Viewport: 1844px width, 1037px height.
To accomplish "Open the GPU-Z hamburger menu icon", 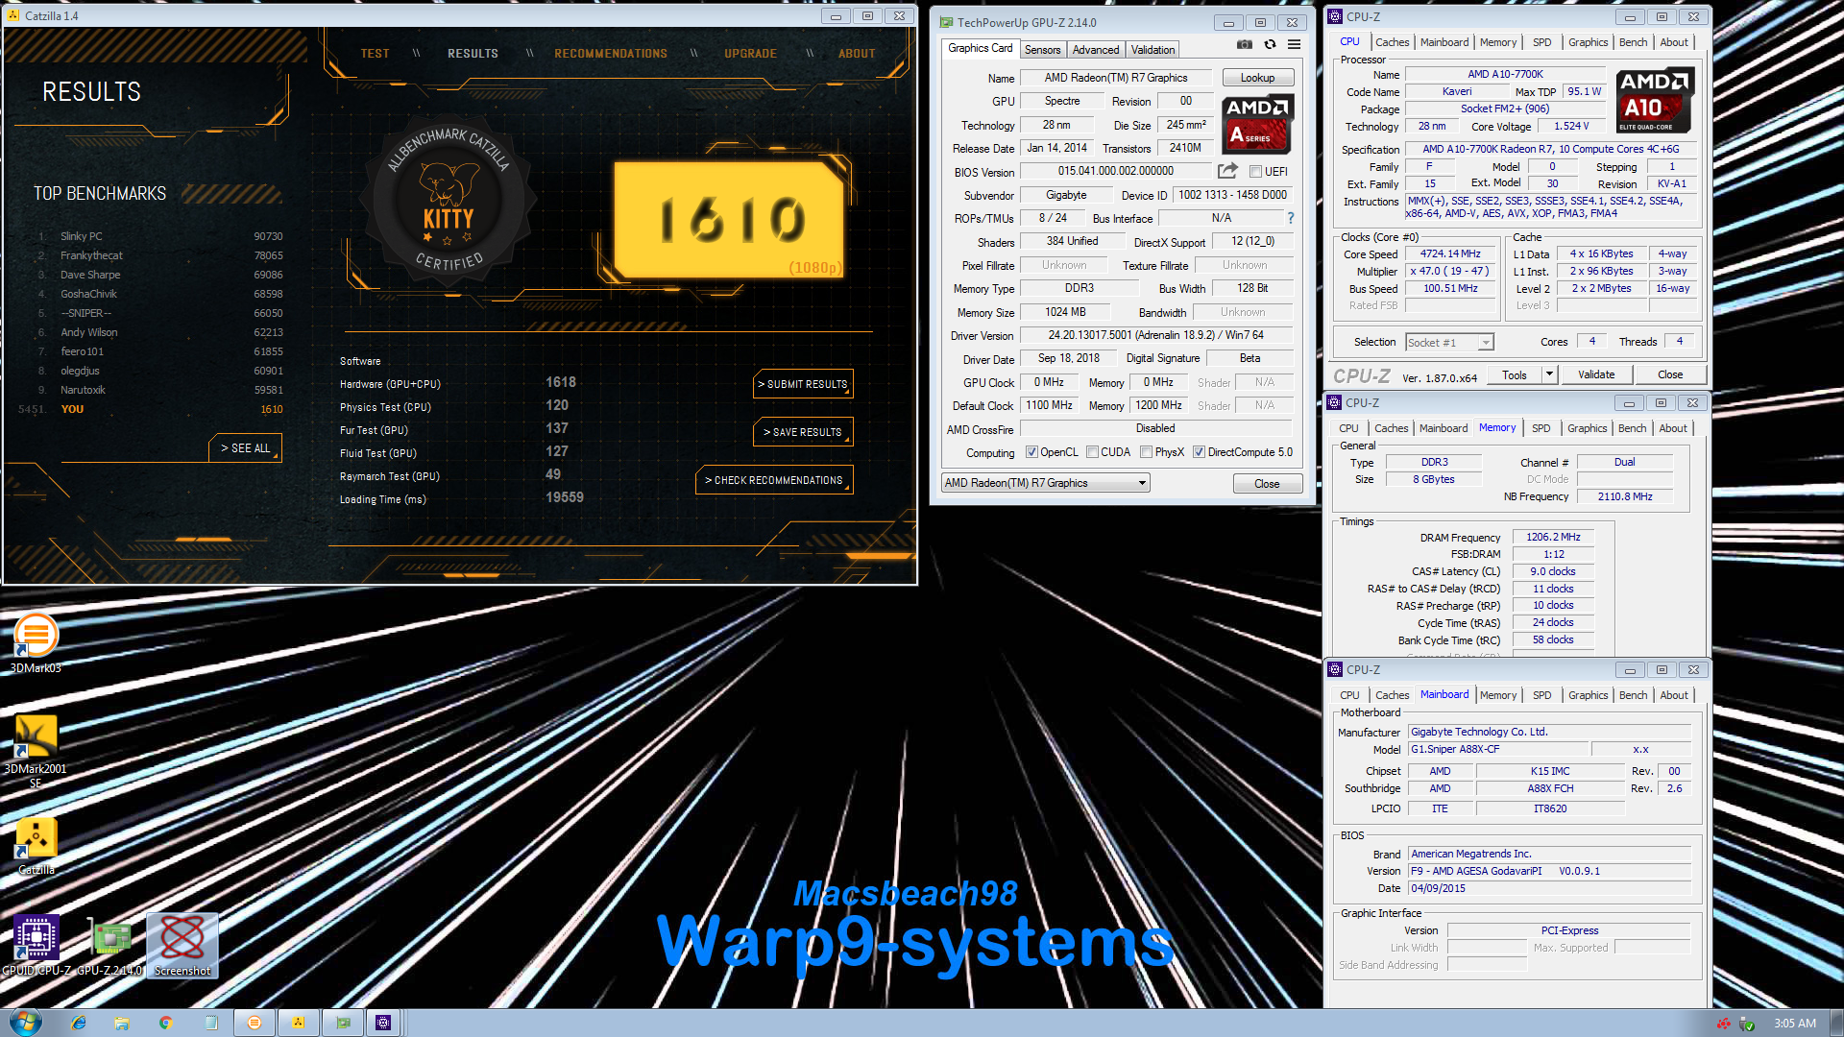I will pyautogui.click(x=1294, y=44).
